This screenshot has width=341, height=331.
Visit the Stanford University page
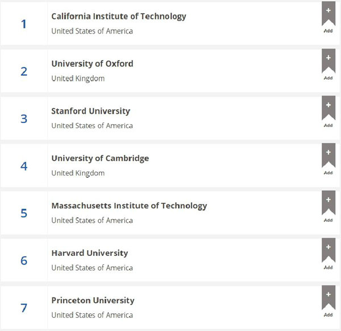click(90, 111)
